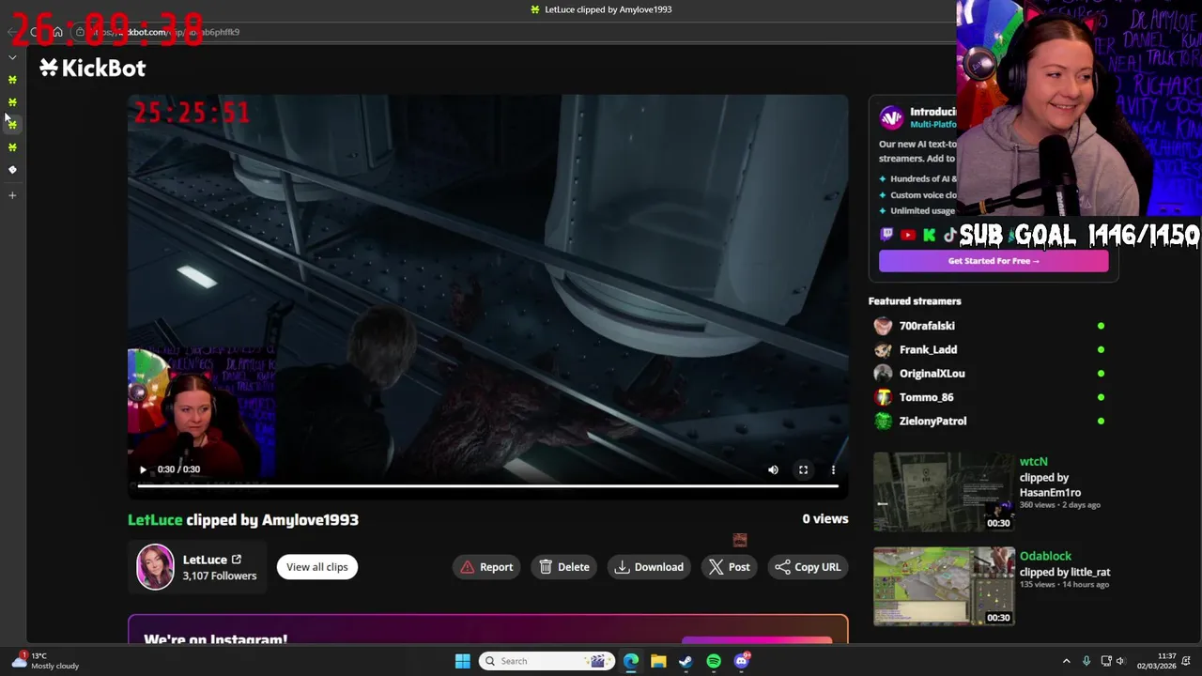Click the browser home button
The width and height of the screenshot is (1202, 676).
(x=57, y=32)
